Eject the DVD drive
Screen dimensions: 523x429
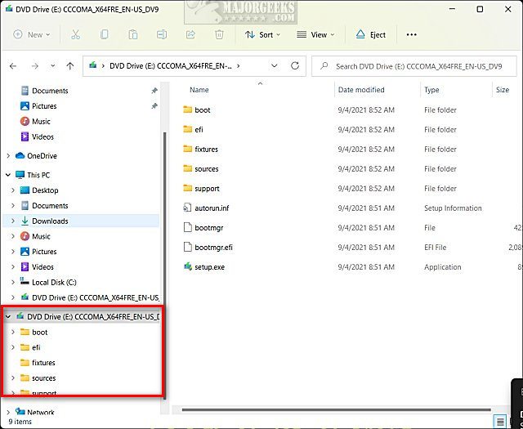pos(370,35)
